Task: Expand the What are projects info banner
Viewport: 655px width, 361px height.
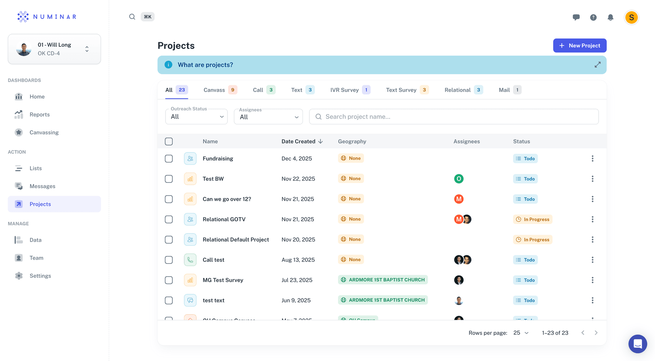Action: click(597, 65)
